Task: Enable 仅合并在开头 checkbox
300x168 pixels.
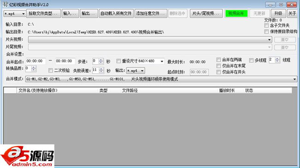Action: (218, 72)
